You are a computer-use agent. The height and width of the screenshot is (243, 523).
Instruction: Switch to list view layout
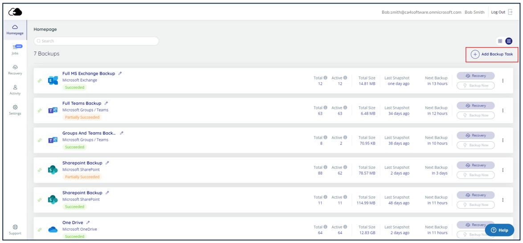tap(509, 41)
